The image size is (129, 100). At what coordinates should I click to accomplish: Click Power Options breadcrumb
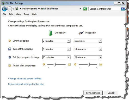tap(30, 9)
